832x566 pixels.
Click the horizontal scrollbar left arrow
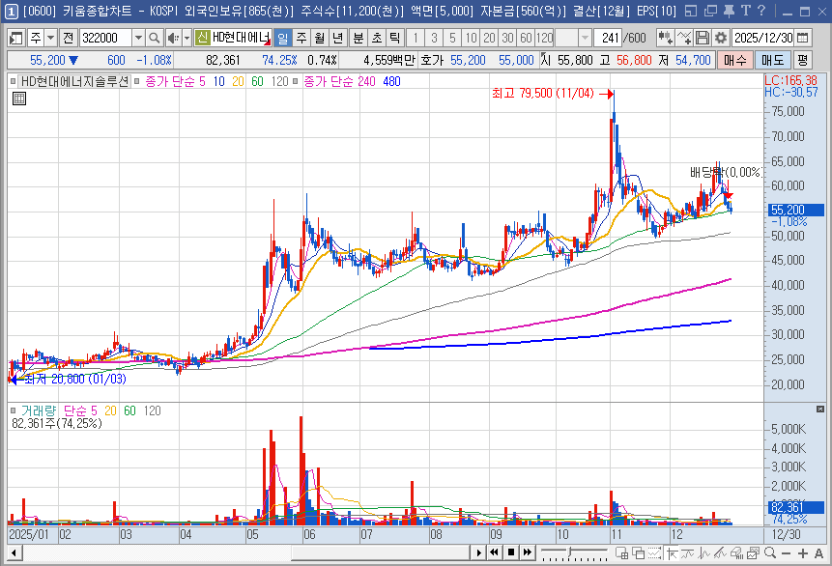pyautogui.click(x=14, y=553)
